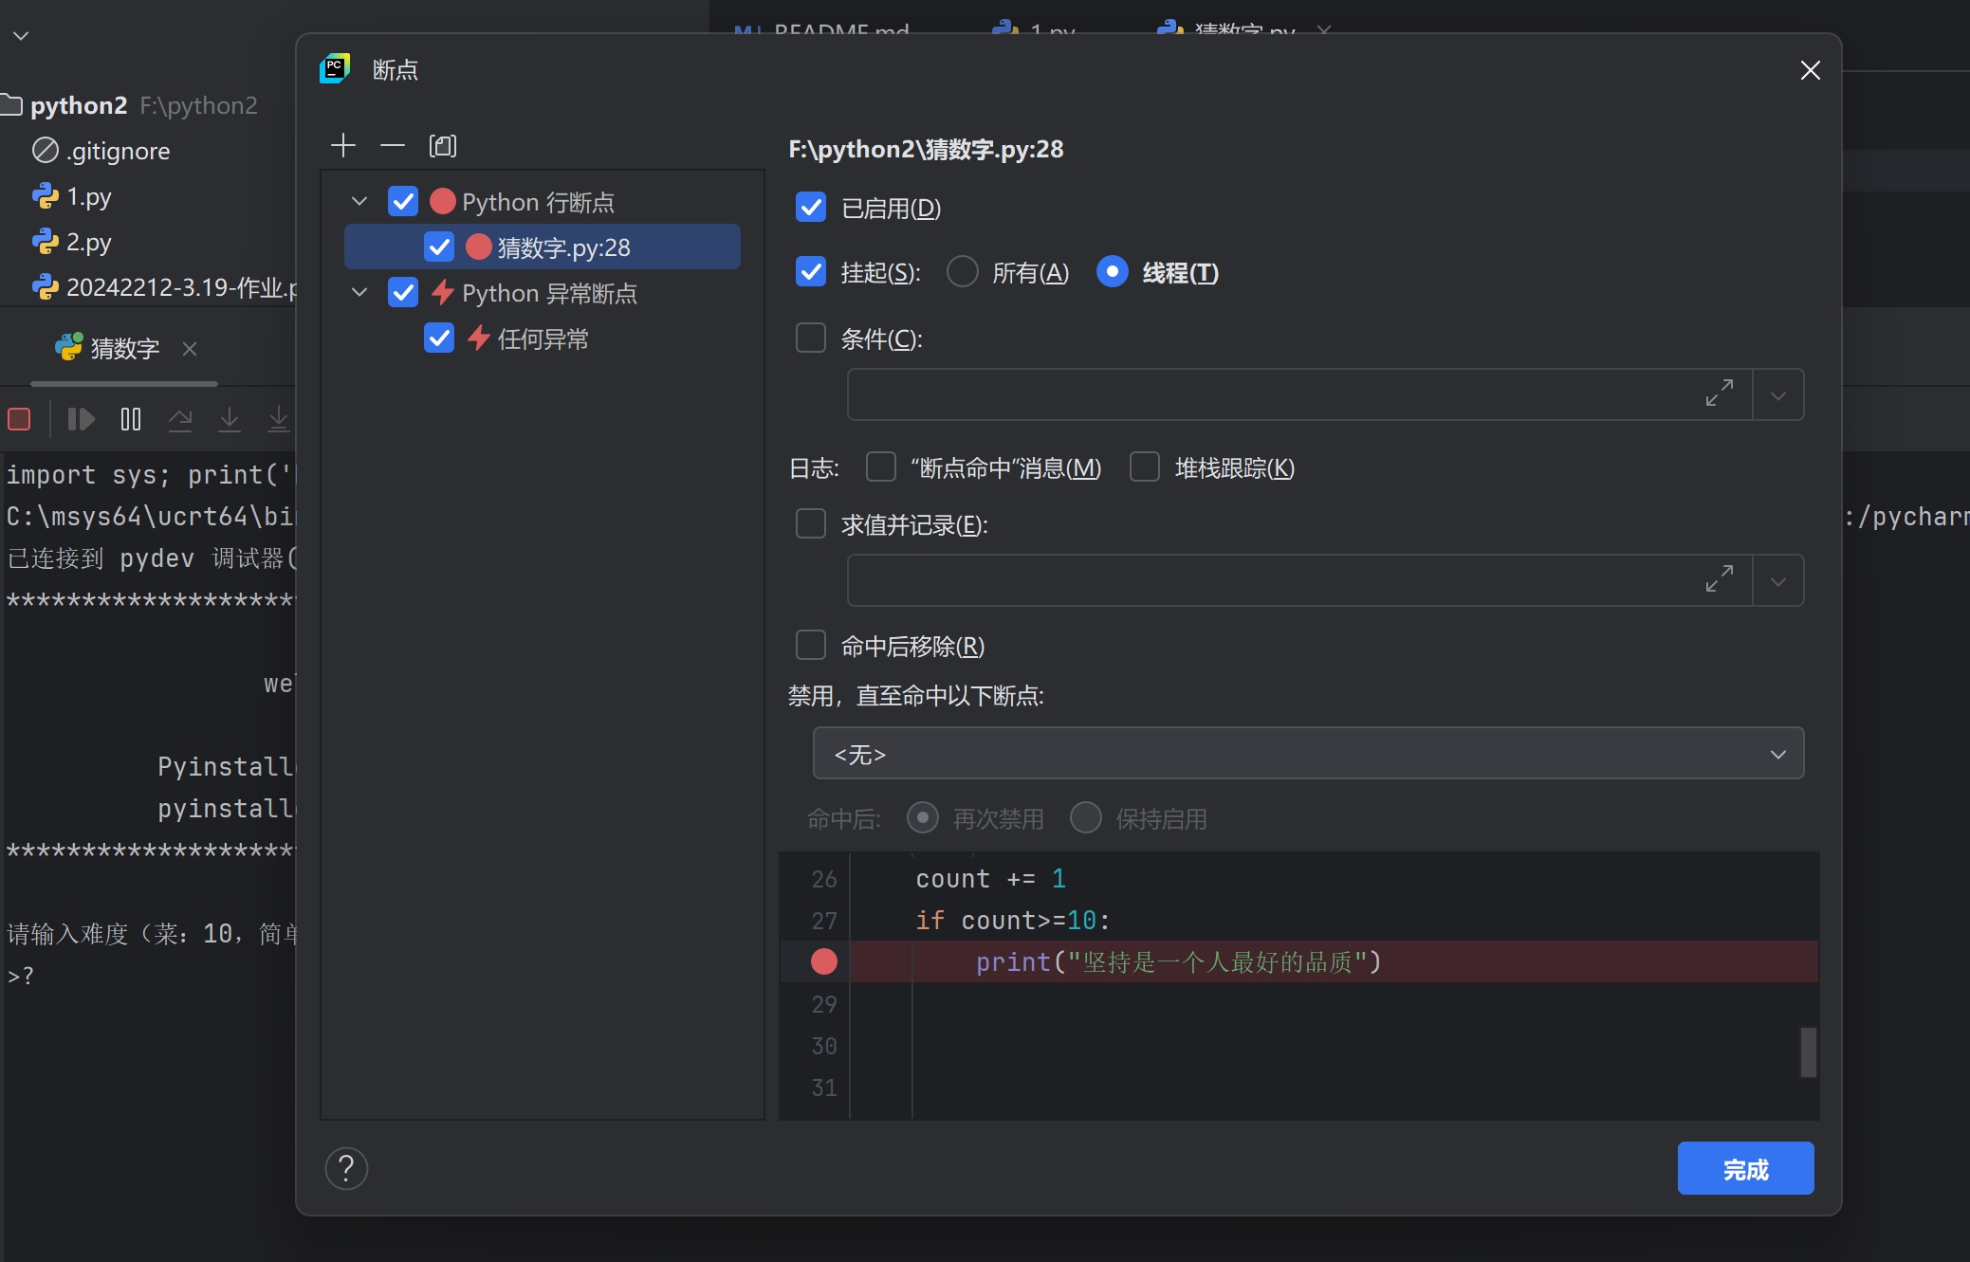1970x1262 pixels.
Task: Click the pause program icon
Action: pyautogui.click(x=131, y=419)
